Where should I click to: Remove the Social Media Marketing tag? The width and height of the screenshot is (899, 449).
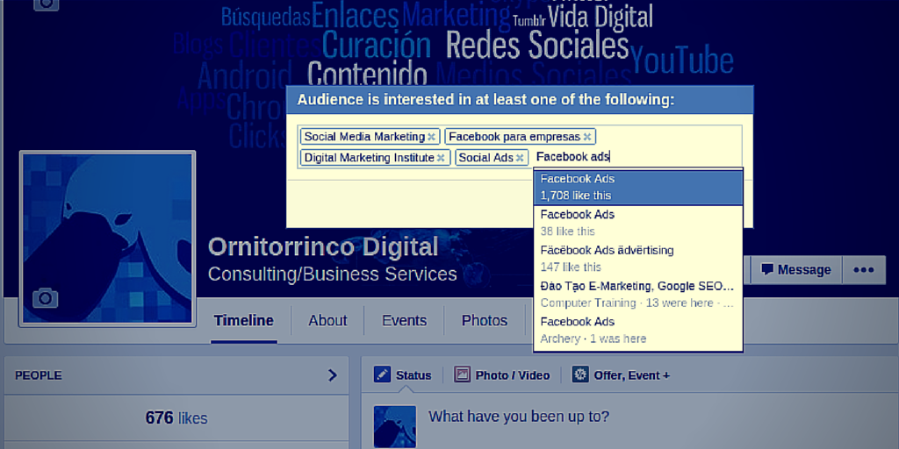click(x=431, y=137)
